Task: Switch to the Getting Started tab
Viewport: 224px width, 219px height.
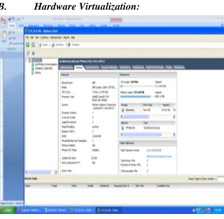Action: [67, 68]
